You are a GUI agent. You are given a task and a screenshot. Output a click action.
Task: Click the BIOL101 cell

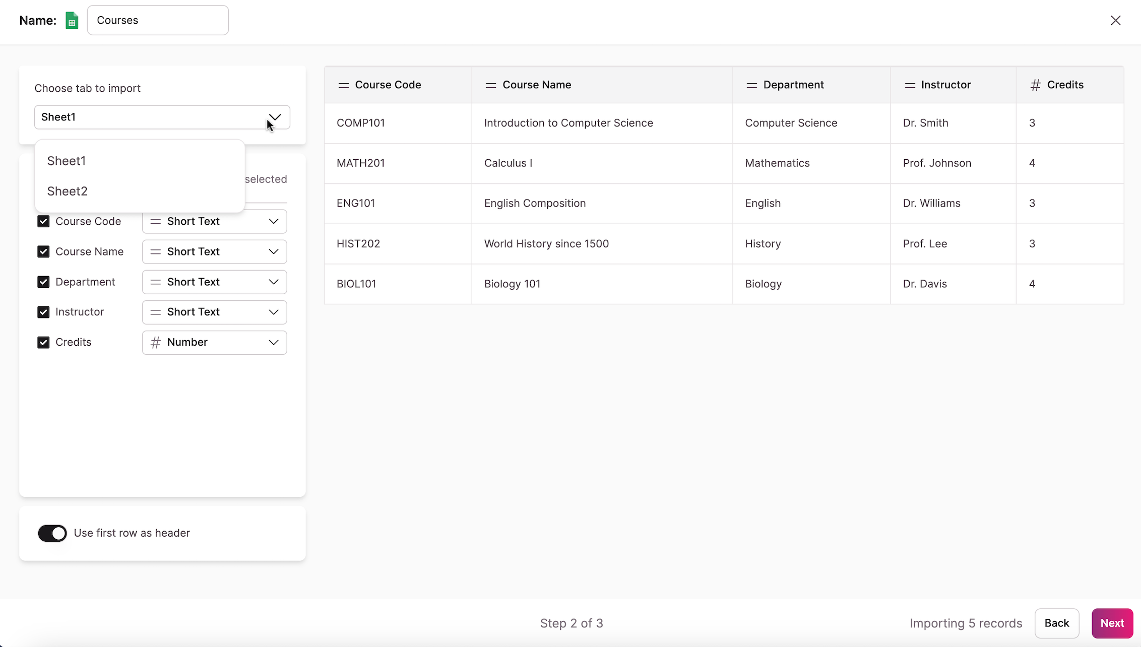coord(398,284)
